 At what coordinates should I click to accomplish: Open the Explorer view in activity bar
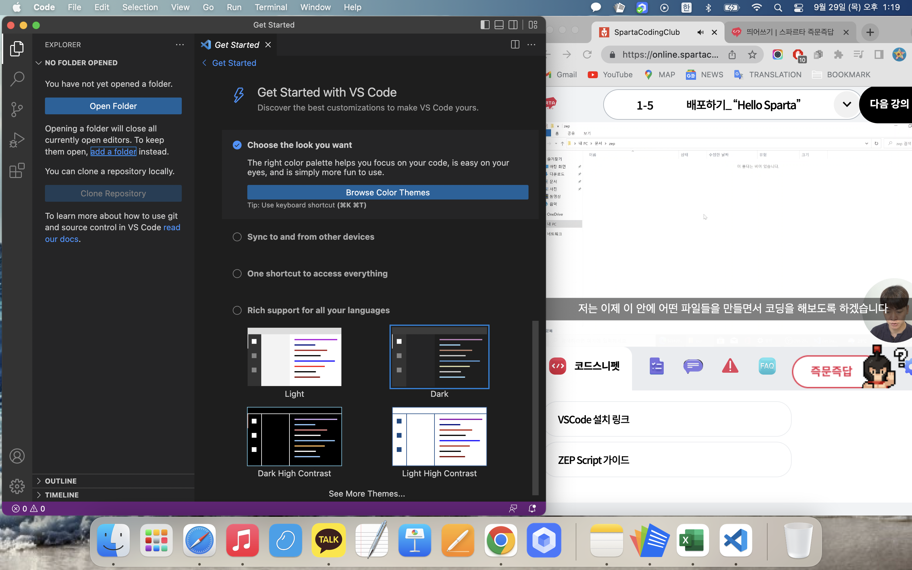[x=17, y=49]
